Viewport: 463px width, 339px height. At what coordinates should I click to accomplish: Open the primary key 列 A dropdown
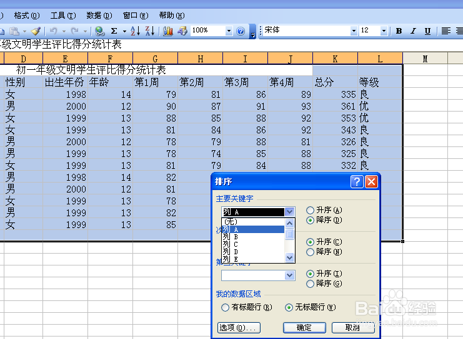point(290,212)
